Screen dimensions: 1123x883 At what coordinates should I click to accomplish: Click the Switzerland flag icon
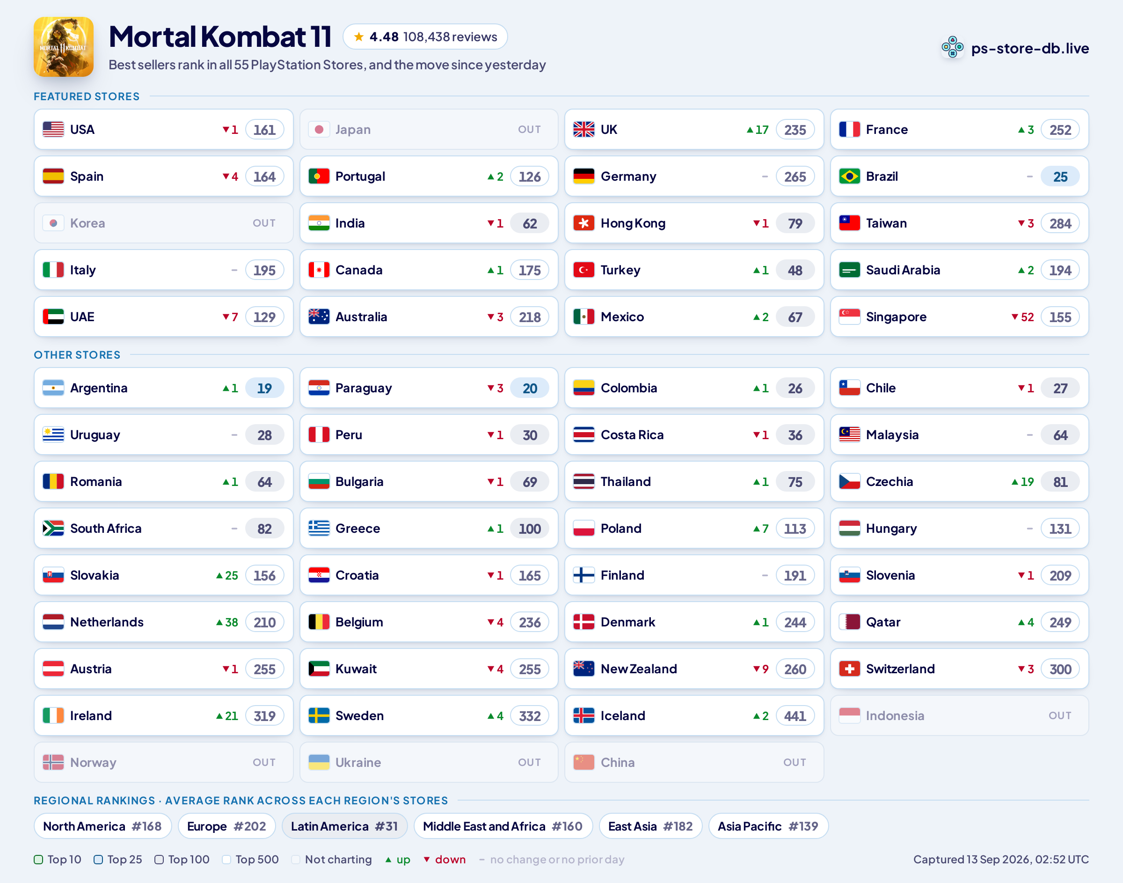point(849,669)
